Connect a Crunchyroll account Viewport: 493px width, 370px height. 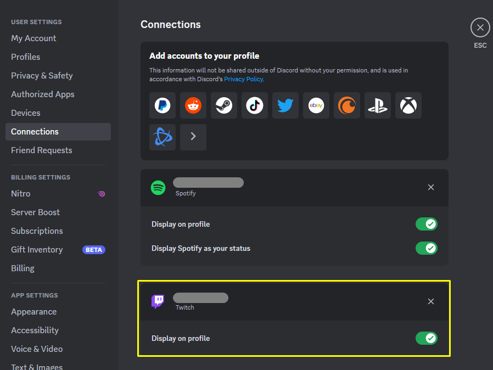(347, 105)
